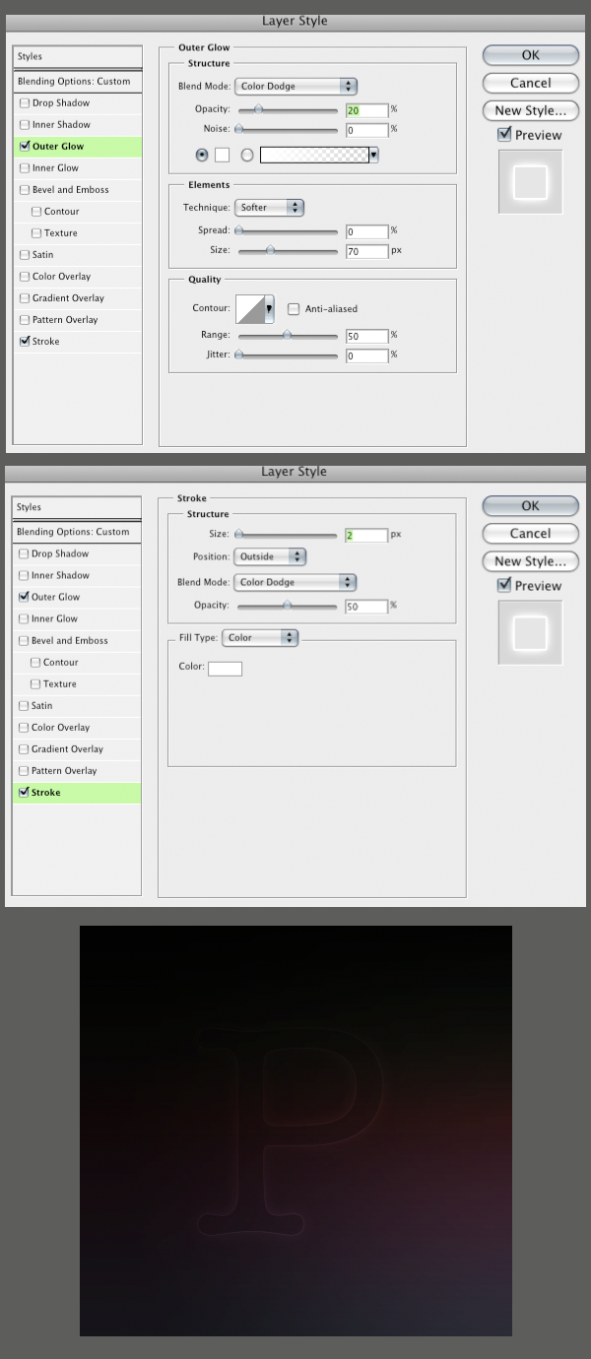Click the glow Size 70 field

tap(366, 252)
